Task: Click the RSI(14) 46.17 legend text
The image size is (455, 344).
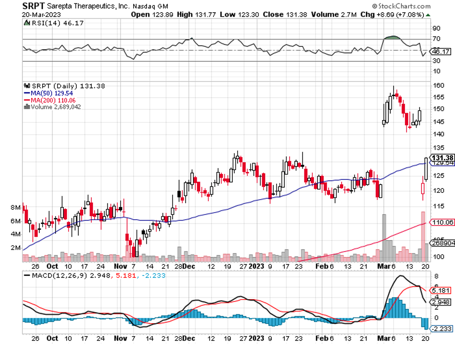Action: 57,23
